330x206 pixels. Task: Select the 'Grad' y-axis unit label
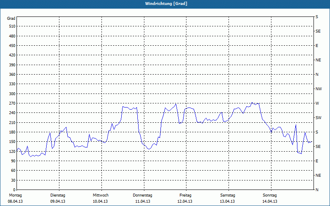tap(11, 19)
